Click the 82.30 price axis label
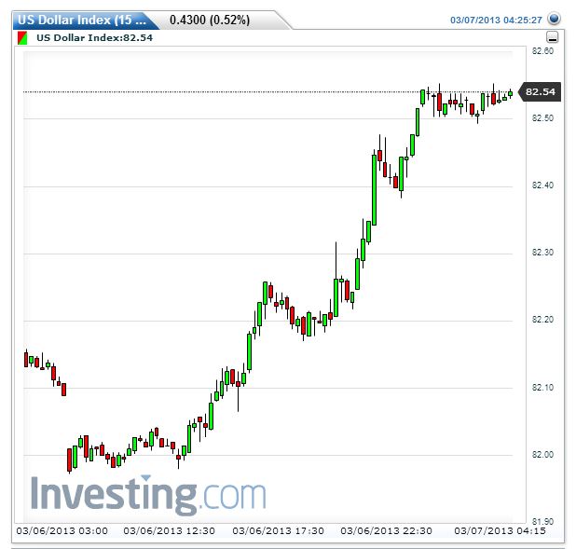This screenshot has width=576, height=549. [542, 253]
